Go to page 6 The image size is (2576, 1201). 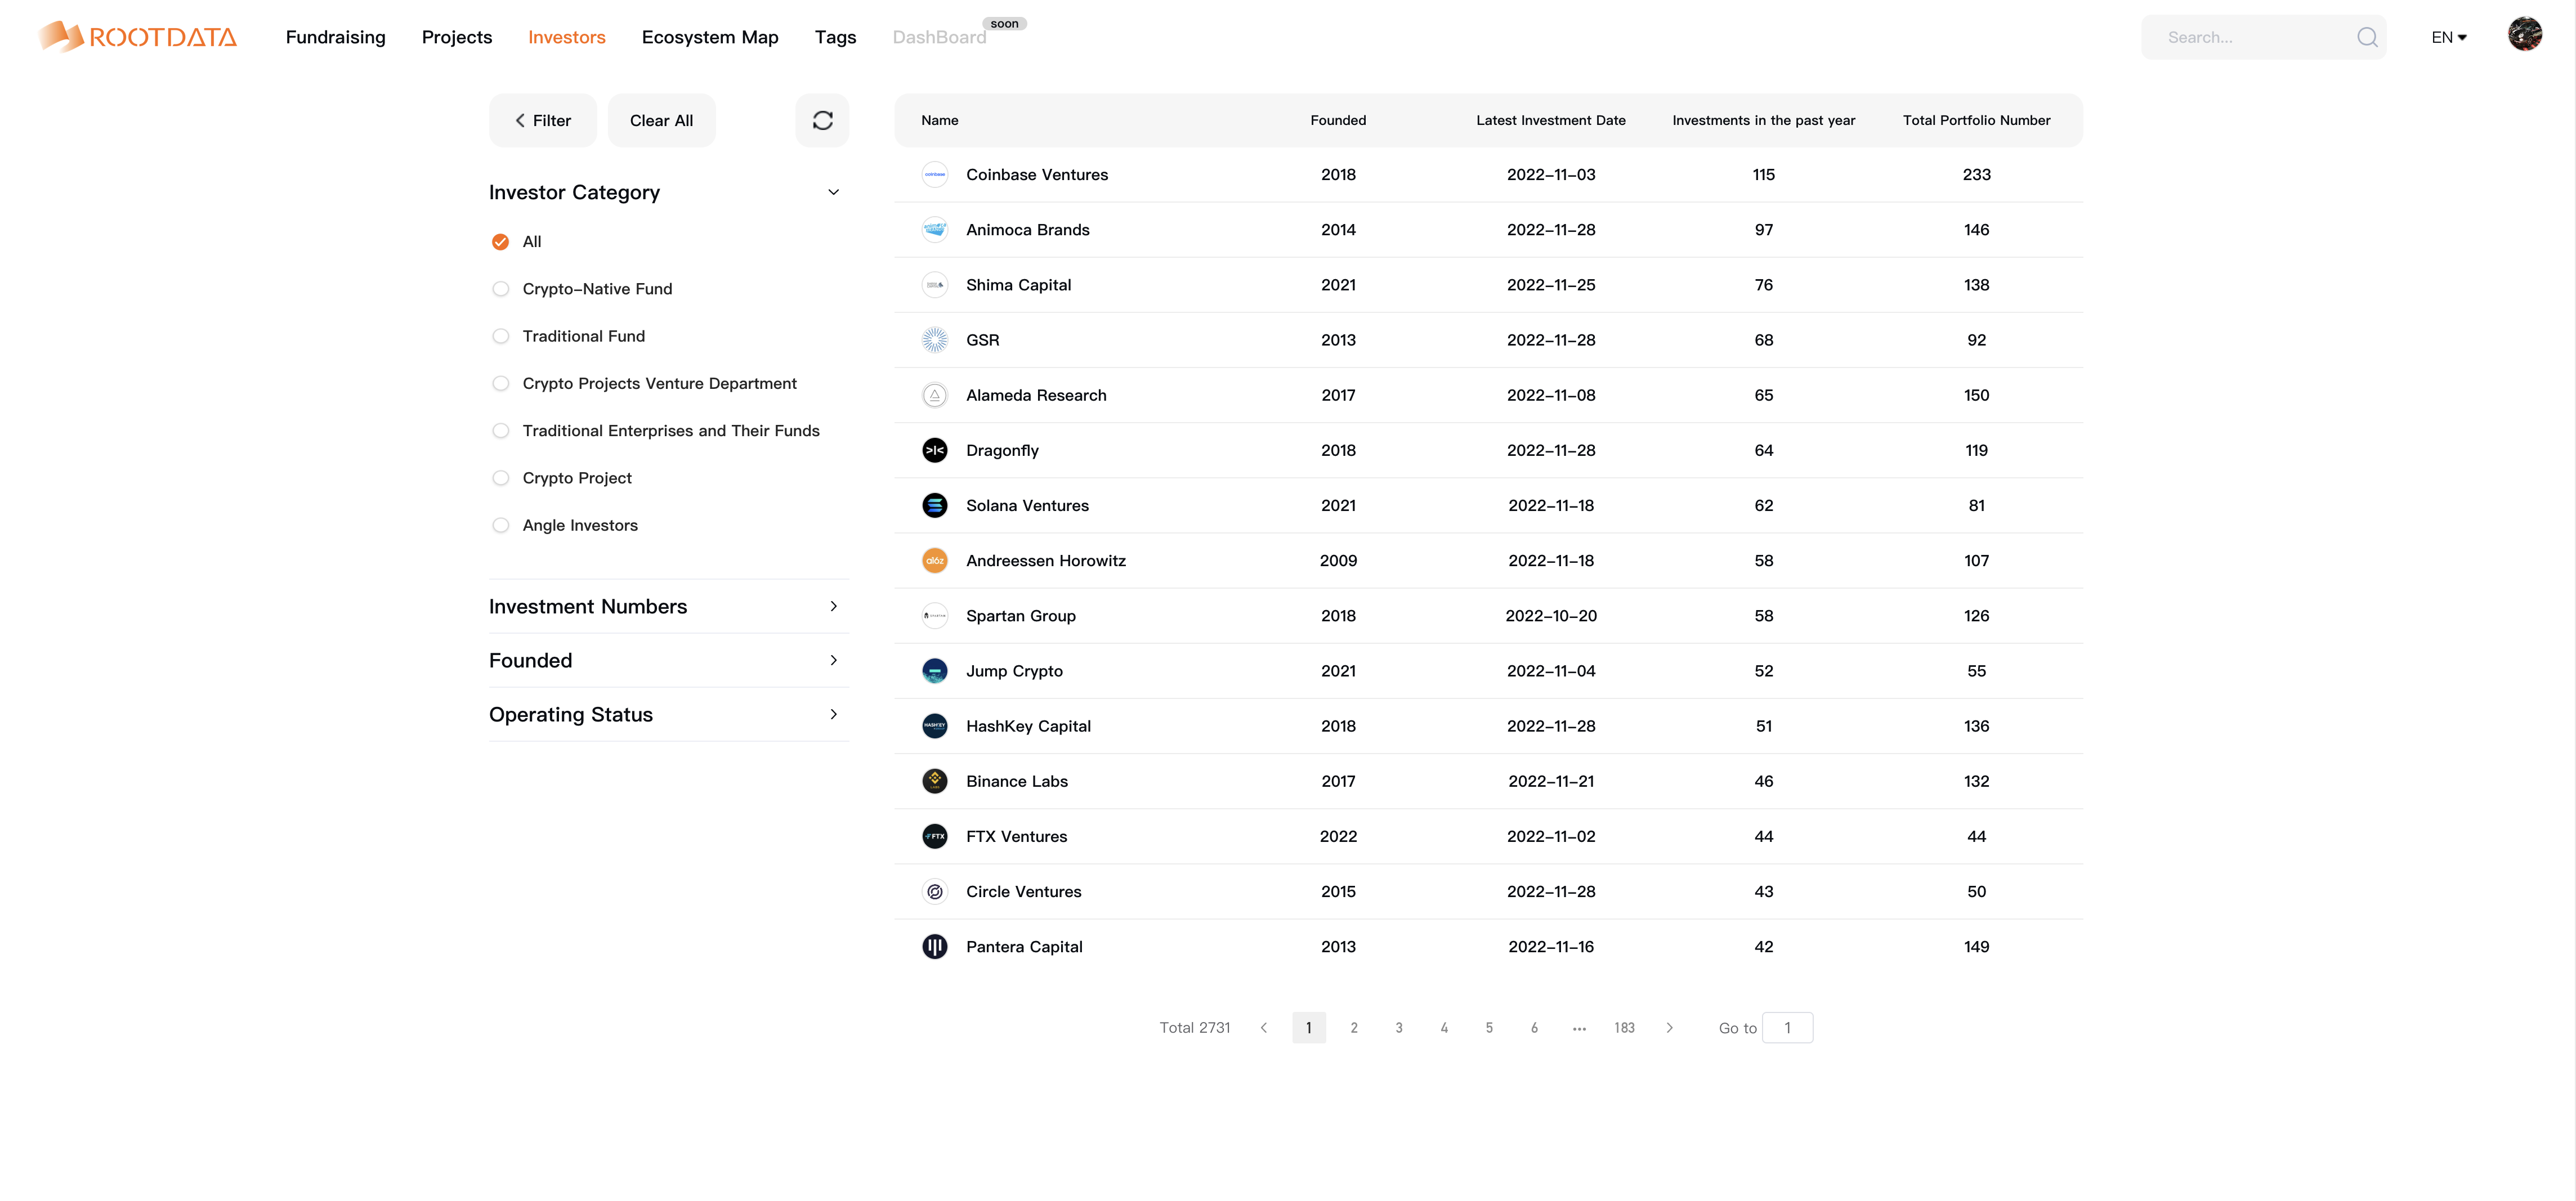point(1533,1027)
